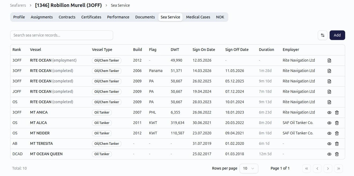Jump to the last page double chevron
This screenshot has height=176, width=354.
(x=339, y=168)
